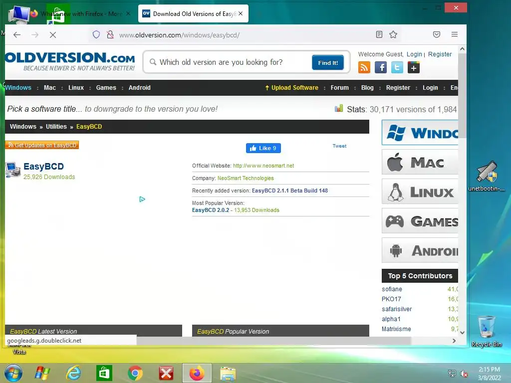The width and height of the screenshot is (511, 383).
Task: Select the unetbootin desktop shortcut
Action: [487, 176]
